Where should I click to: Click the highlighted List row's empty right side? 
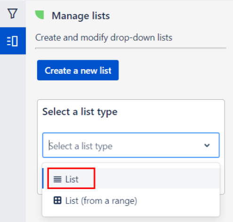click(157, 178)
